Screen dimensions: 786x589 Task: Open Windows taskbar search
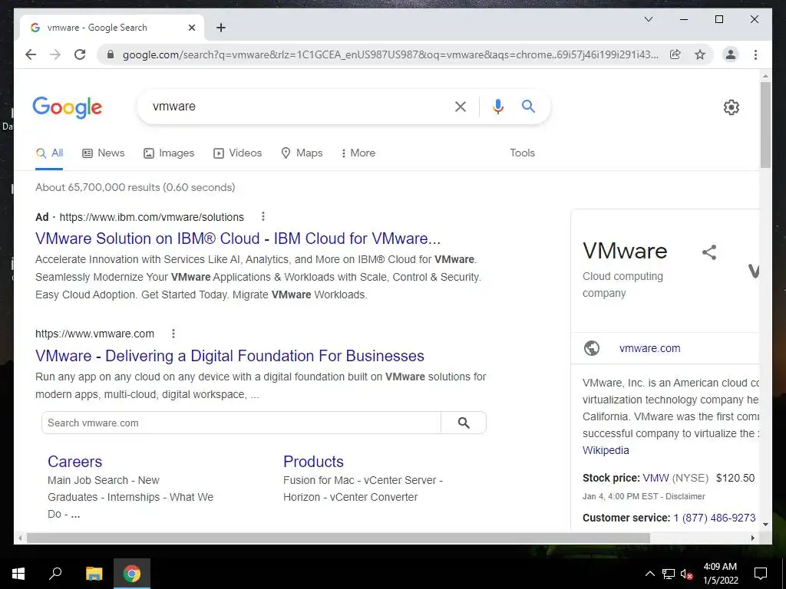(x=55, y=574)
